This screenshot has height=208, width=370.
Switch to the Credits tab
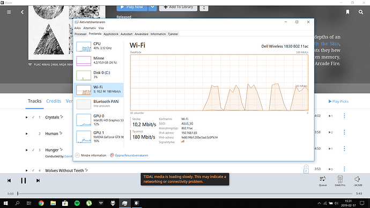(54, 101)
